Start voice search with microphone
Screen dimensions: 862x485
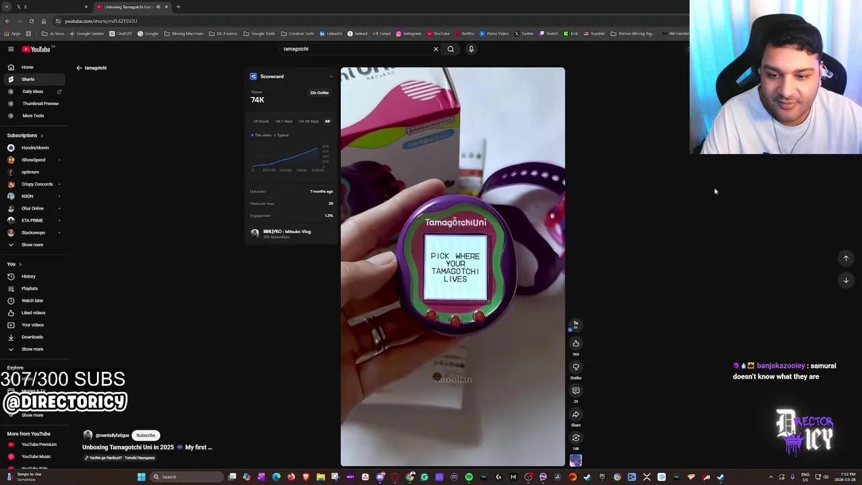tap(471, 49)
